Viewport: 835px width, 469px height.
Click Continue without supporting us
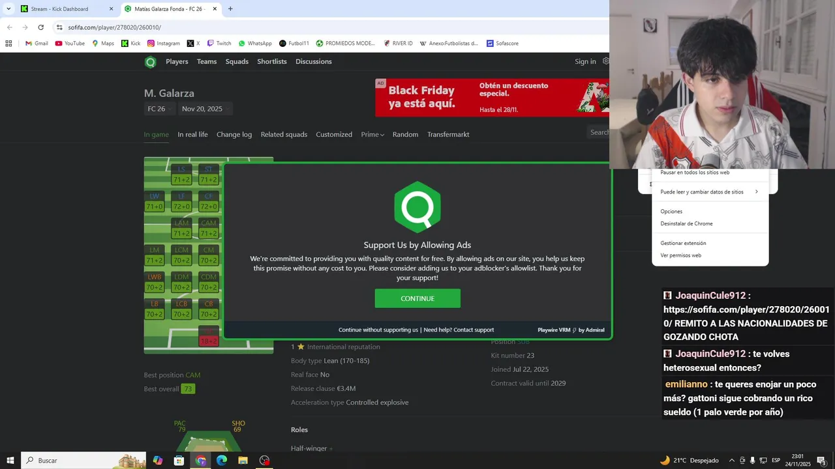pyautogui.click(x=378, y=330)
